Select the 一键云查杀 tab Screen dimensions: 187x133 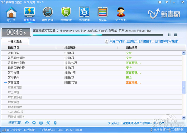15,41
